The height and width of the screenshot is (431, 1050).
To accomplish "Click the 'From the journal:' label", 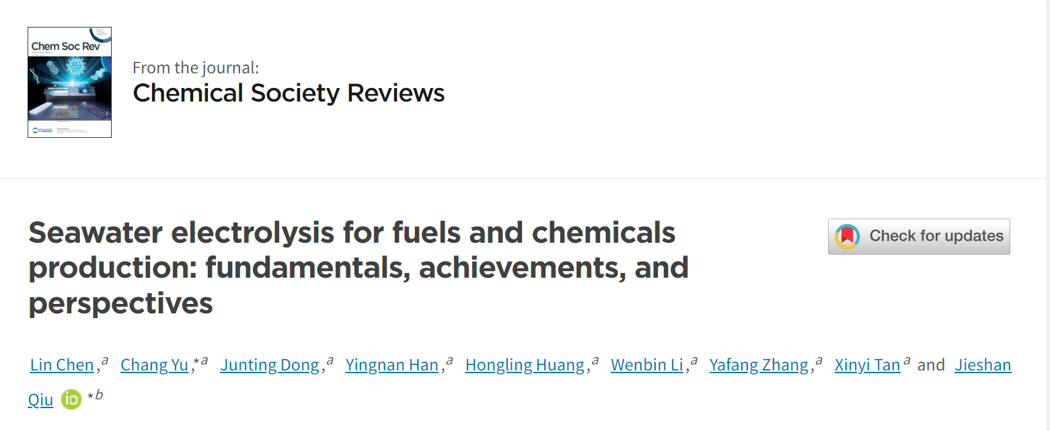I will pos(196,67).
